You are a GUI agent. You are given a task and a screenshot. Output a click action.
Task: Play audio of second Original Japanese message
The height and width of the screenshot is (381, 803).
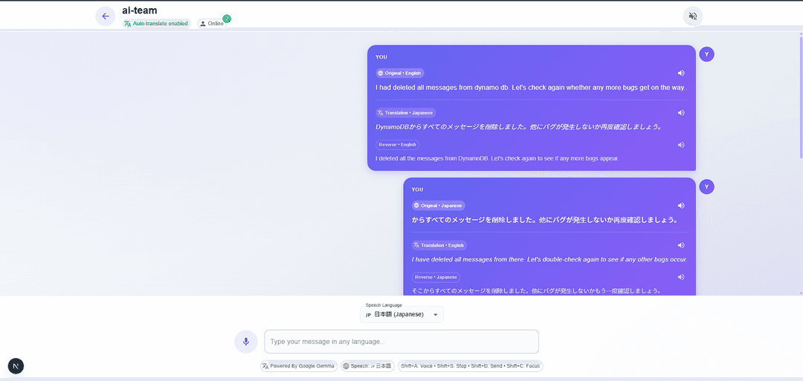coord(681,206)
